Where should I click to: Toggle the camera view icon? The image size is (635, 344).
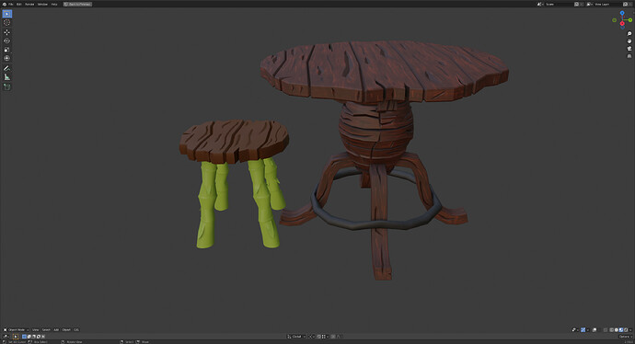click(x=629, y=49)
